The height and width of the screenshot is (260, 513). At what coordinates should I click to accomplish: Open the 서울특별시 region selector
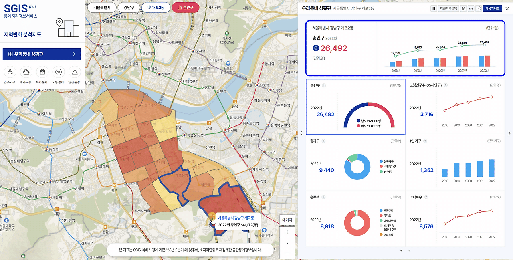102,7
